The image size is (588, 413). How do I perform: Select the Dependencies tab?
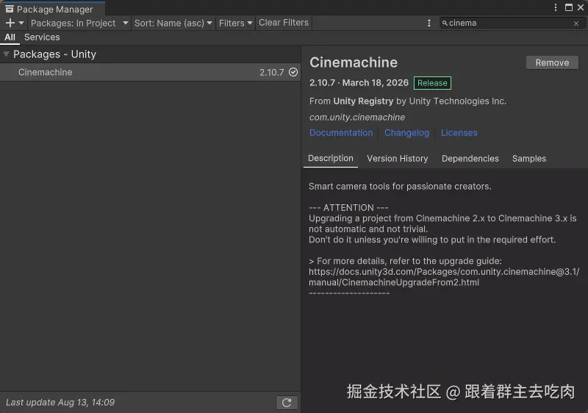470,159
